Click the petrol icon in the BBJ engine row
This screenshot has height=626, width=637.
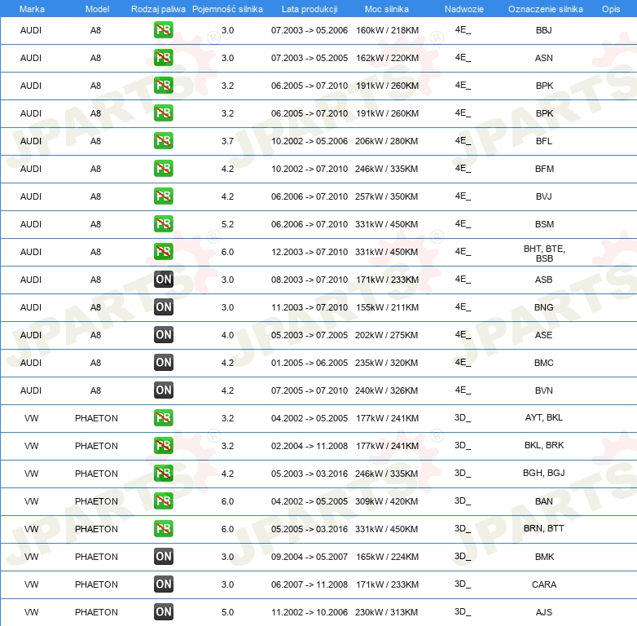point(164,30)
